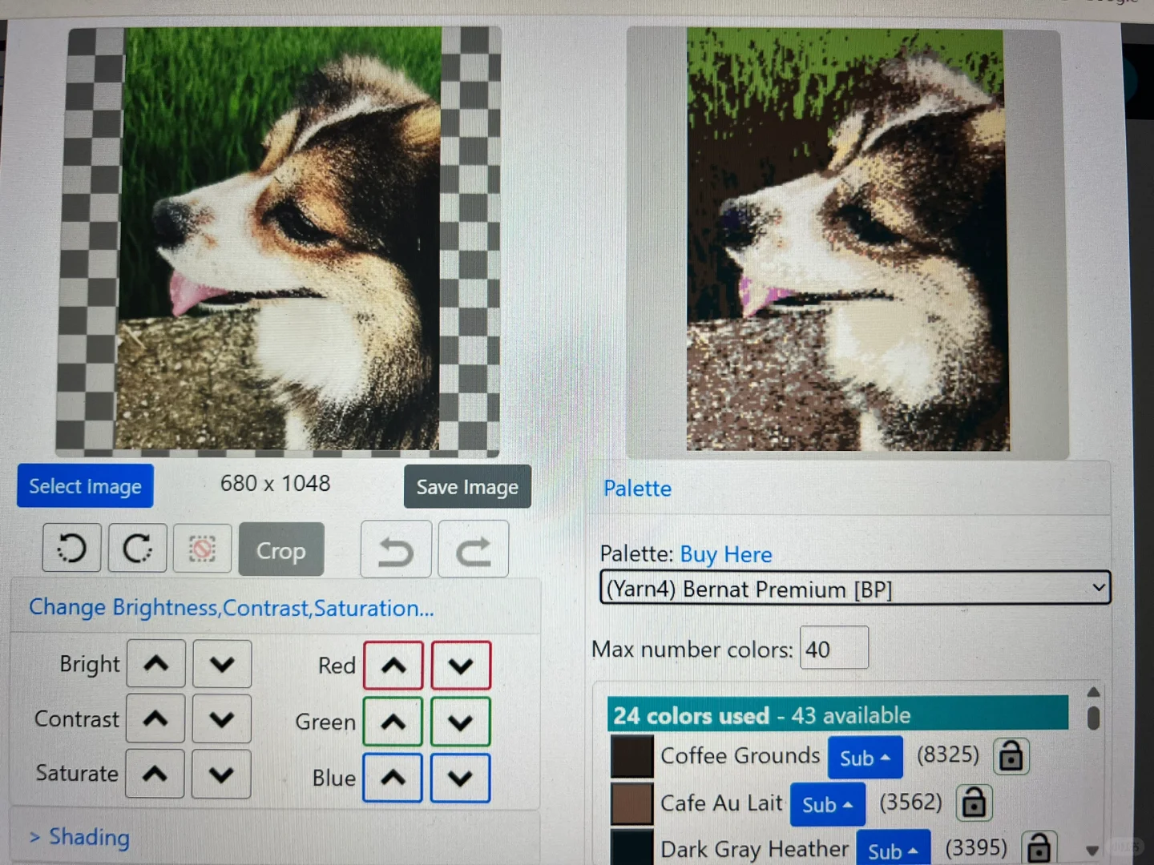Open the Sub dropdown for Dark Gray Heather
Image resolution: width=1154 pixels, height=865 pixels.
(894, 849)
